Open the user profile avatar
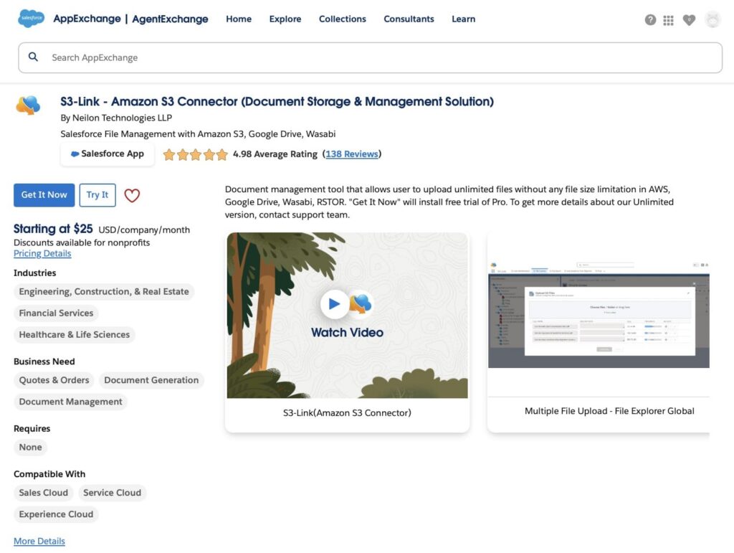This screenshot has height=553, width=734. point(712,20)
